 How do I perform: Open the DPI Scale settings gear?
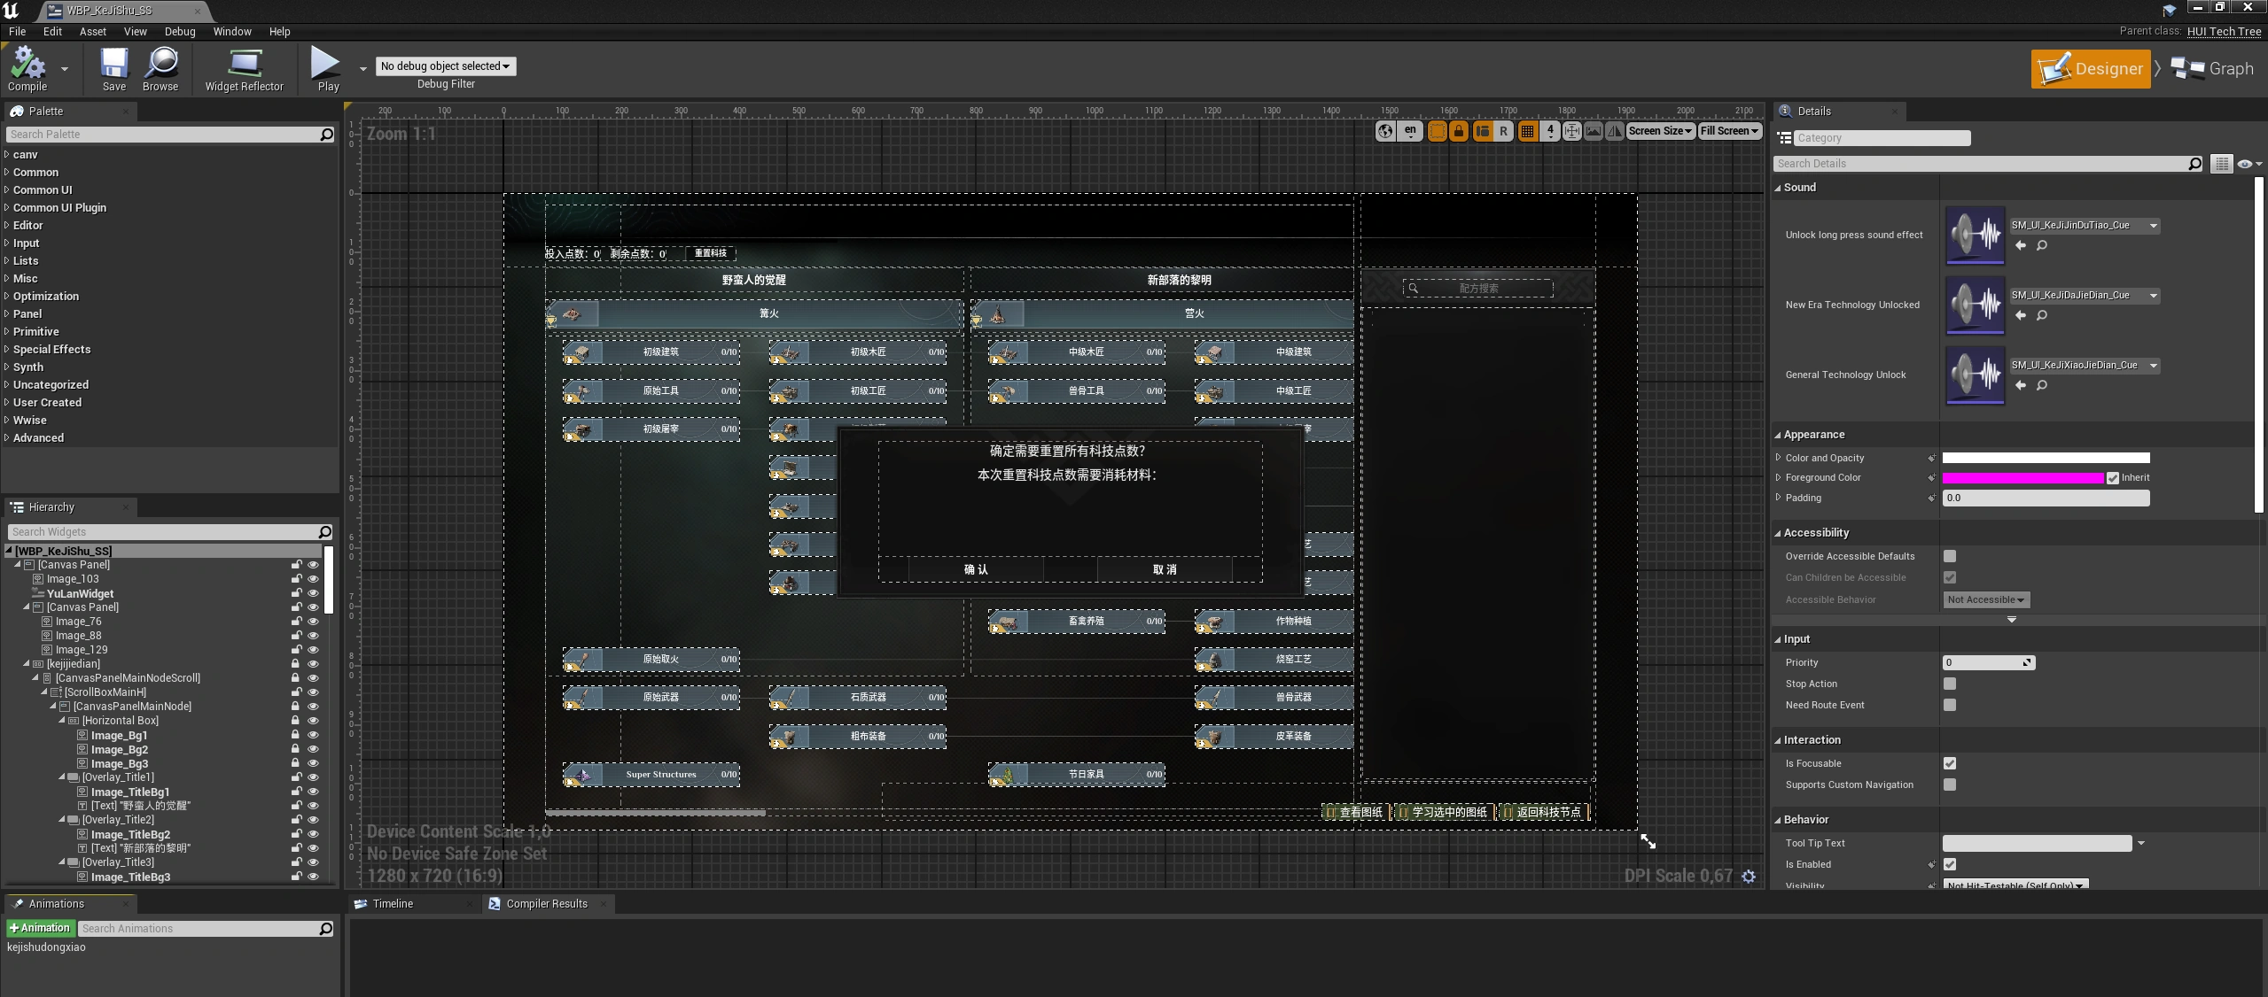1749,877
